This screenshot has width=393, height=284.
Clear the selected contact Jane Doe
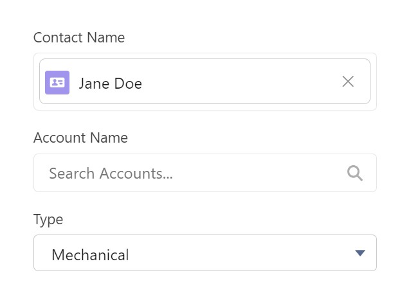pyautogui.click(x=348, y=82)
